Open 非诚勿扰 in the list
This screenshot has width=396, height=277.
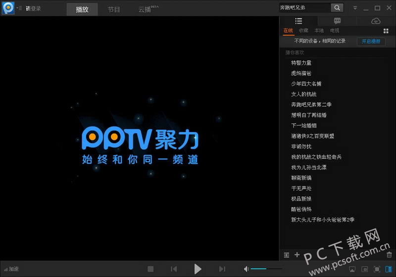301,146
